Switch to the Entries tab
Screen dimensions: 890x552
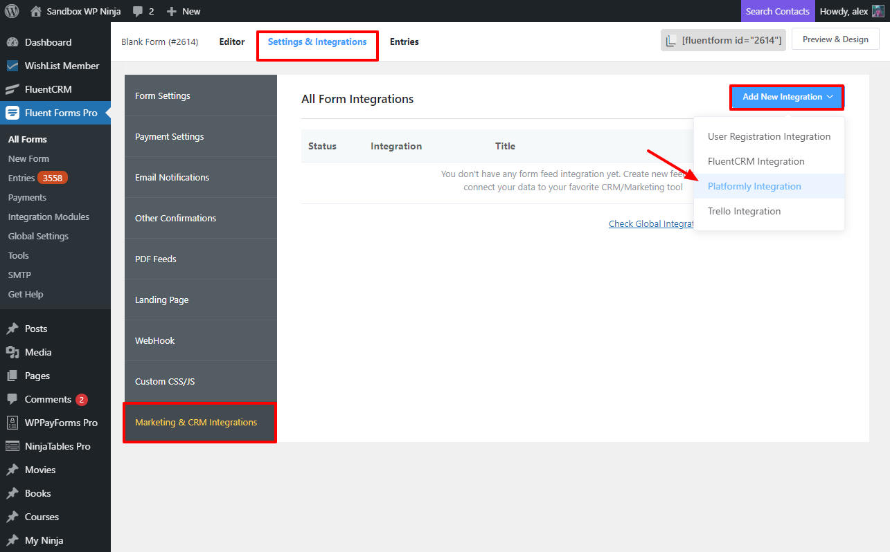click(x=404, y=42)
